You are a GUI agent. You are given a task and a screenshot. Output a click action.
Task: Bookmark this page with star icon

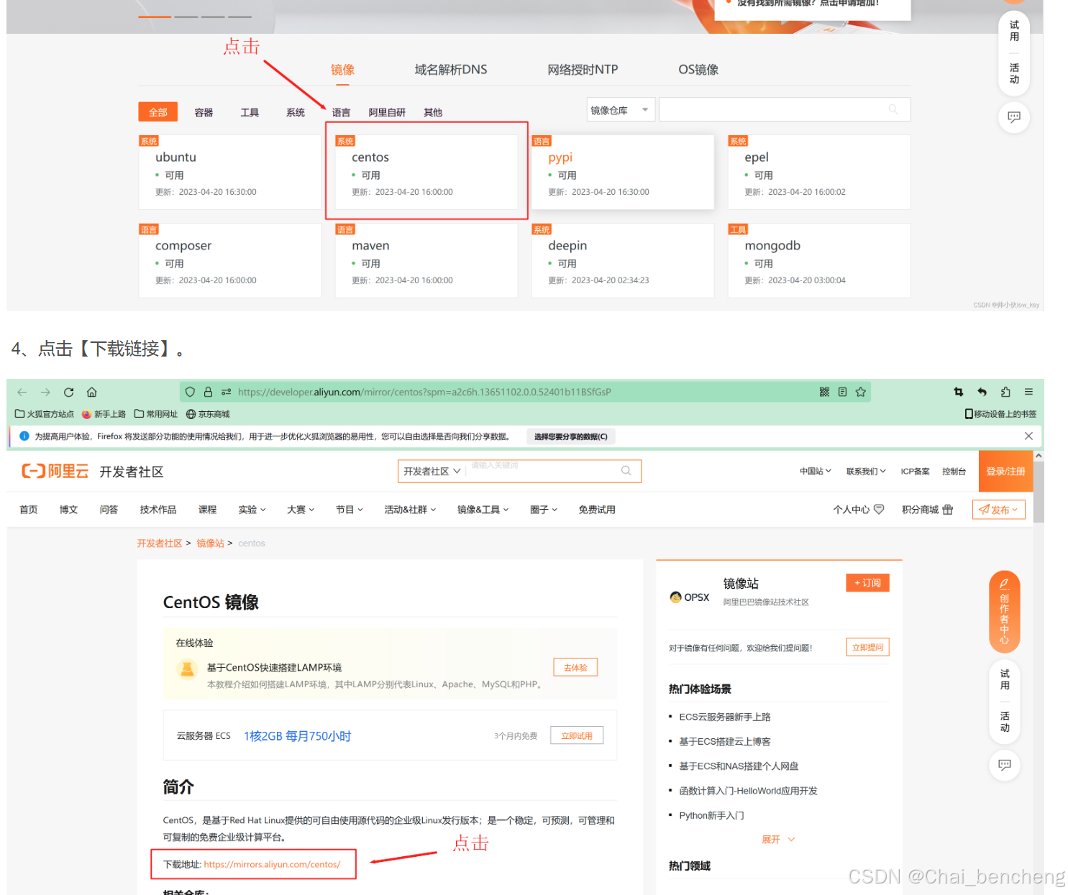[x=860, y=392]
